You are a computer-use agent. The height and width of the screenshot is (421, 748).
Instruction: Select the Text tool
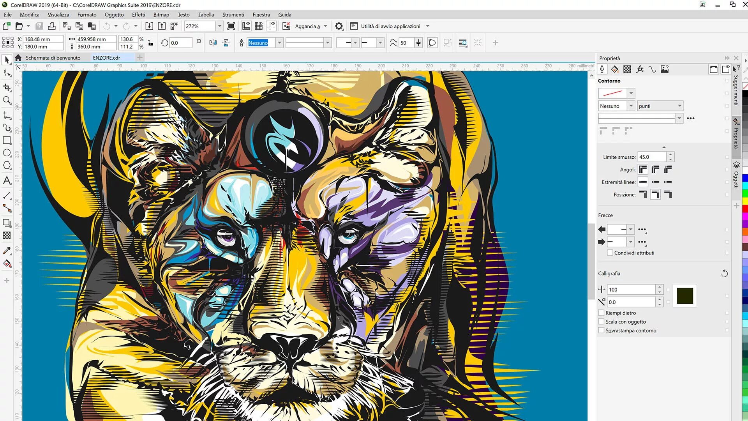tap(7, 180)
